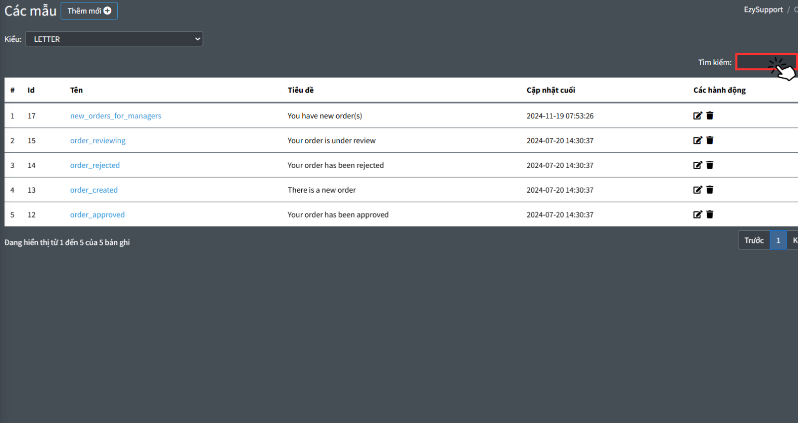Open the order_rejected template link

point(95,165)
